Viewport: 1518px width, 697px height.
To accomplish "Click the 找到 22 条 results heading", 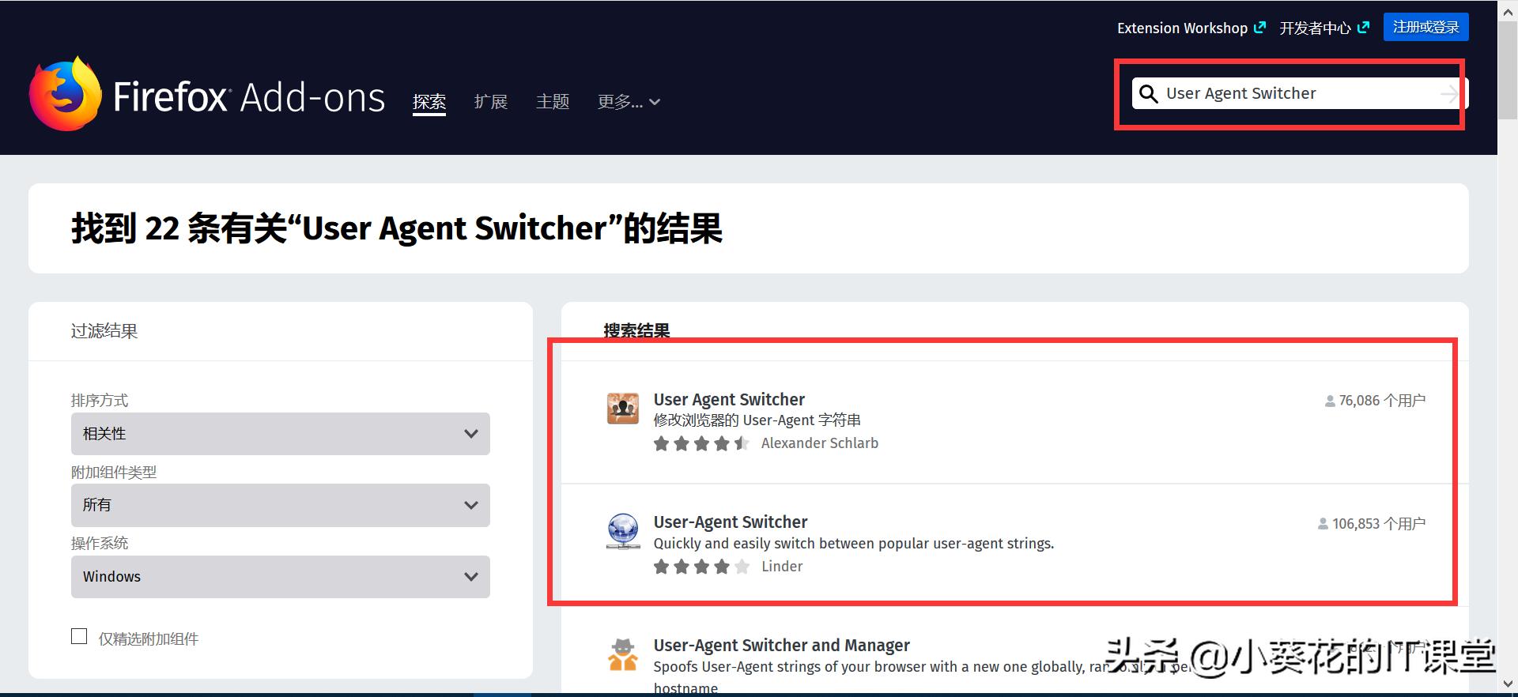I will pyautogui.click(x=397, y=228).
